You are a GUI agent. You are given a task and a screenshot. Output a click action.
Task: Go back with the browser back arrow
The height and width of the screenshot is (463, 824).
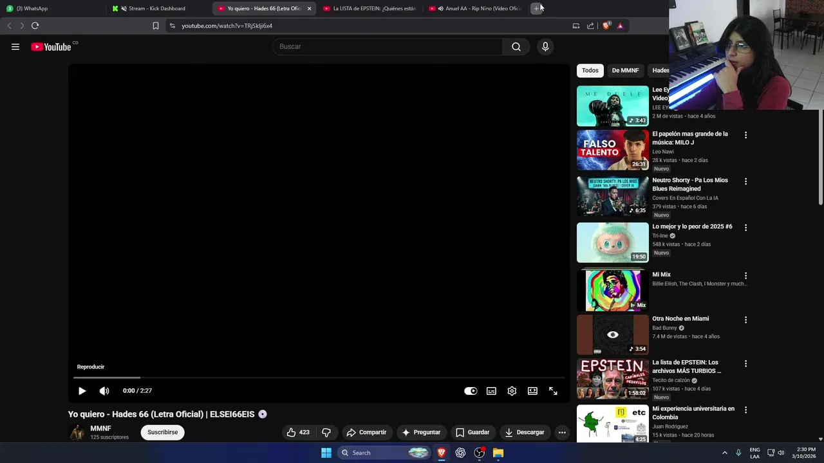click(9, 26)
